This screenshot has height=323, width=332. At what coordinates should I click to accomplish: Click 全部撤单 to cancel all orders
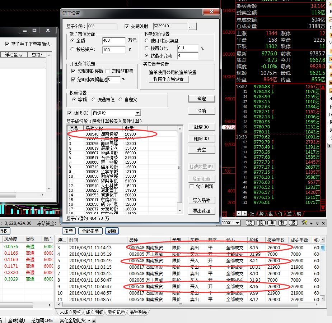click(90, 231)
